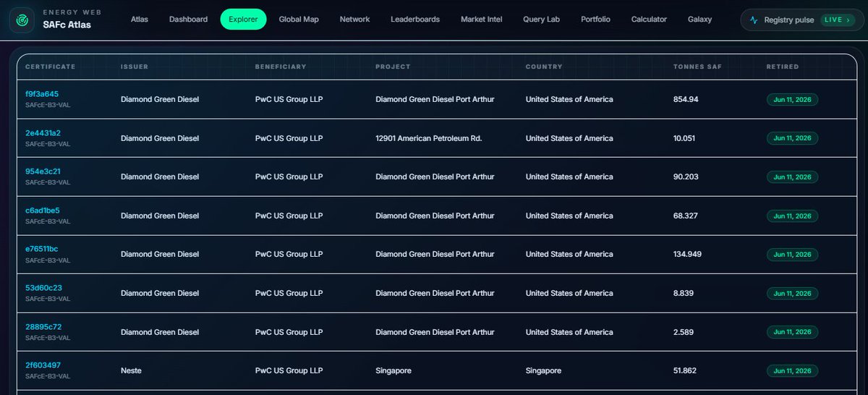Click the 90.203 tonnes value
The height and width of the screenshot is (395, 868).
click(x=686, y=177)
